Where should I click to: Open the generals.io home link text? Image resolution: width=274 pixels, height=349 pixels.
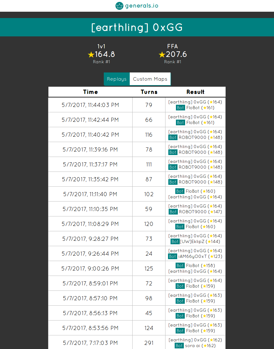(x=141, y=6)
